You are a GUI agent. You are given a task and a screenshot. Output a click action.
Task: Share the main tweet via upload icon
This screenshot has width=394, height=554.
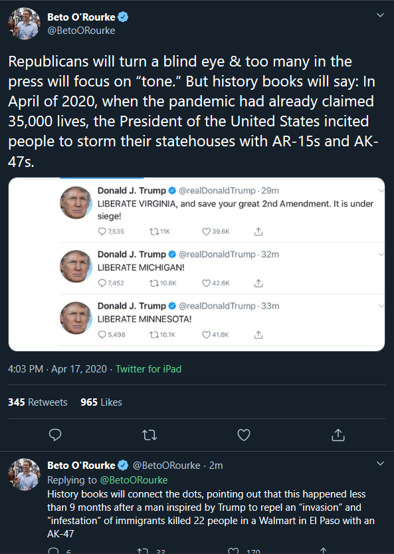pyautogui.click(x=338, y=435)
